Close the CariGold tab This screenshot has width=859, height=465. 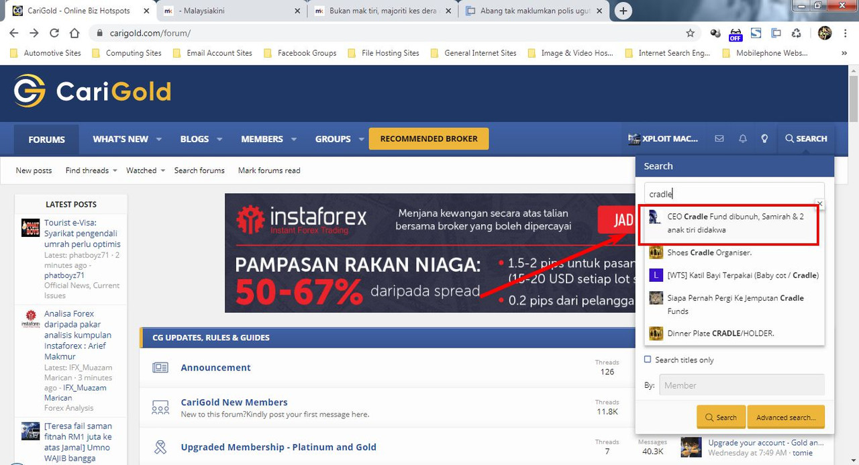click(x=145, y=11)
